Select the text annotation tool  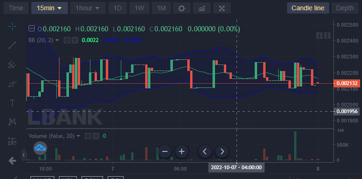tap(12, 103)
